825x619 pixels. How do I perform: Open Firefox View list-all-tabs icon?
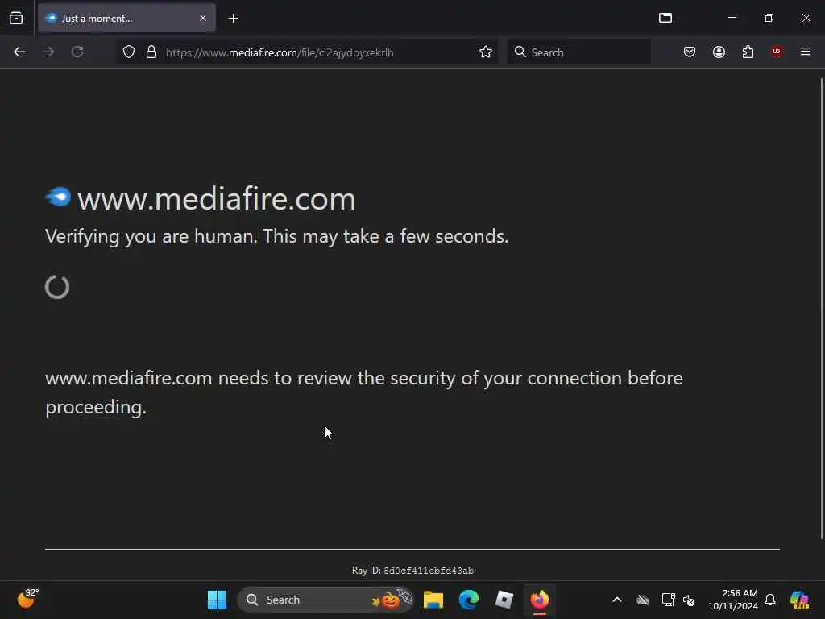click(x=16, y=19)
